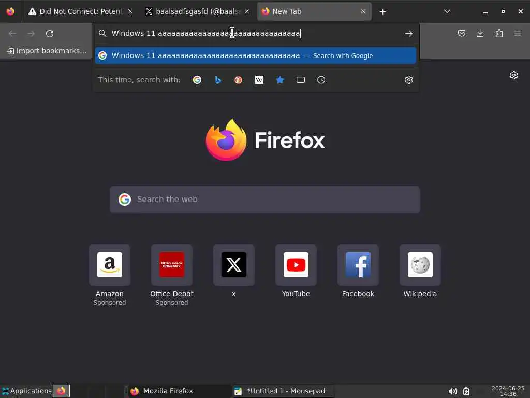This screenshot has height=398, width=530.
Task: Search this time with Google icon
Action: (x=197, y=80)
